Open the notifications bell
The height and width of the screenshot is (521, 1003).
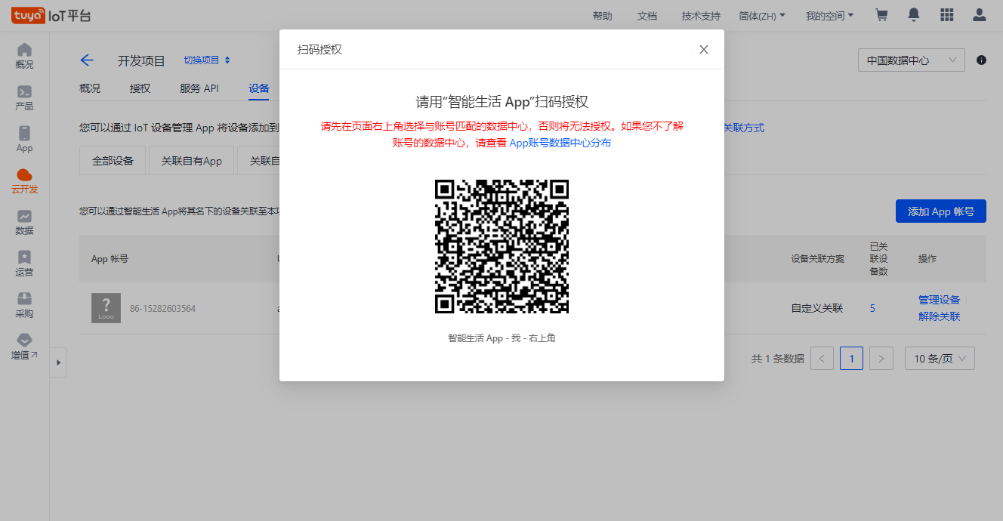[x=914, y=15]
